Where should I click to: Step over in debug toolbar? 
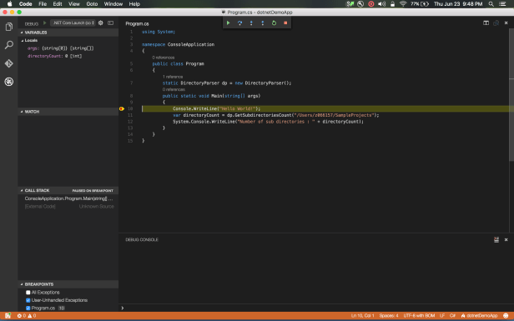(240, 23)
